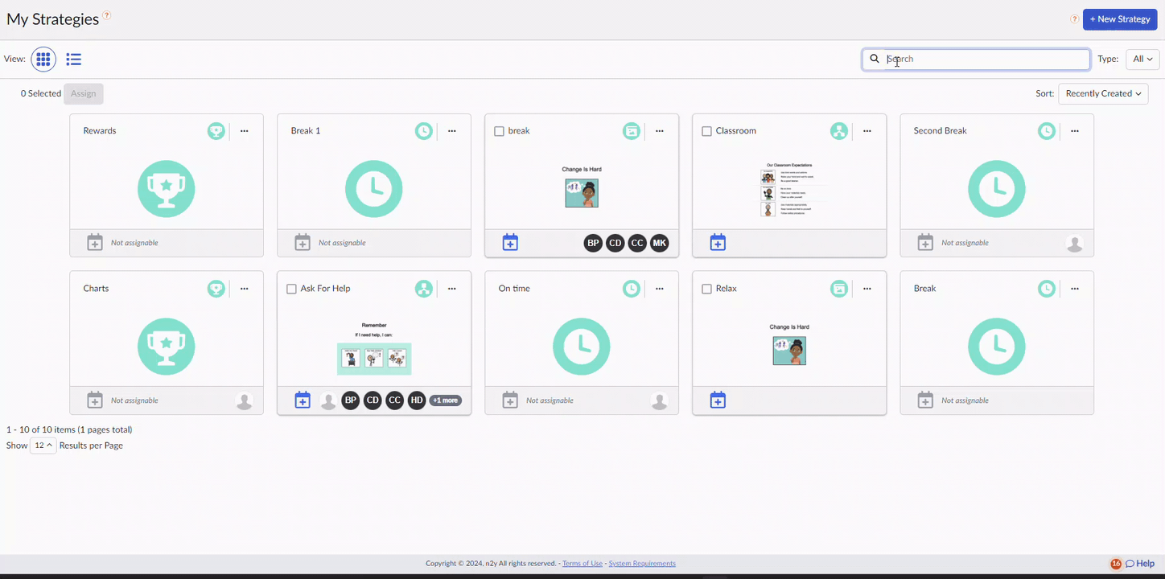
Task: Click the large clock on On time card
Action: coord(582,347)
